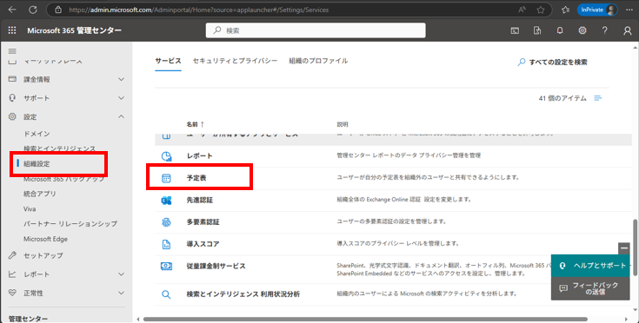Screen dimensions: 639x323
Task: Click the 設定 gear icon in sidebar
Action: tap(12, 116)
